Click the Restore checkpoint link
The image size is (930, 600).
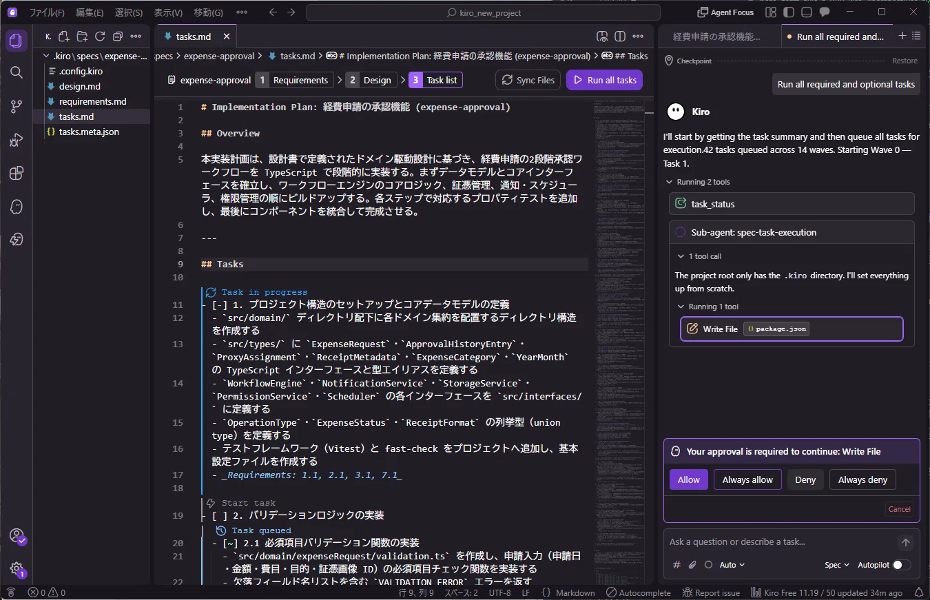point(905,61)
